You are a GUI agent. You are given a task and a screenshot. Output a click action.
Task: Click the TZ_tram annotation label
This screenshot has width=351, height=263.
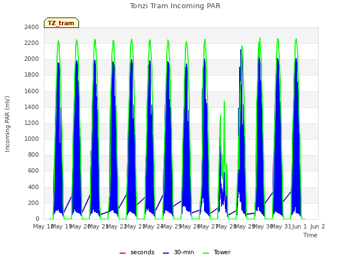(x=61, y=23)
